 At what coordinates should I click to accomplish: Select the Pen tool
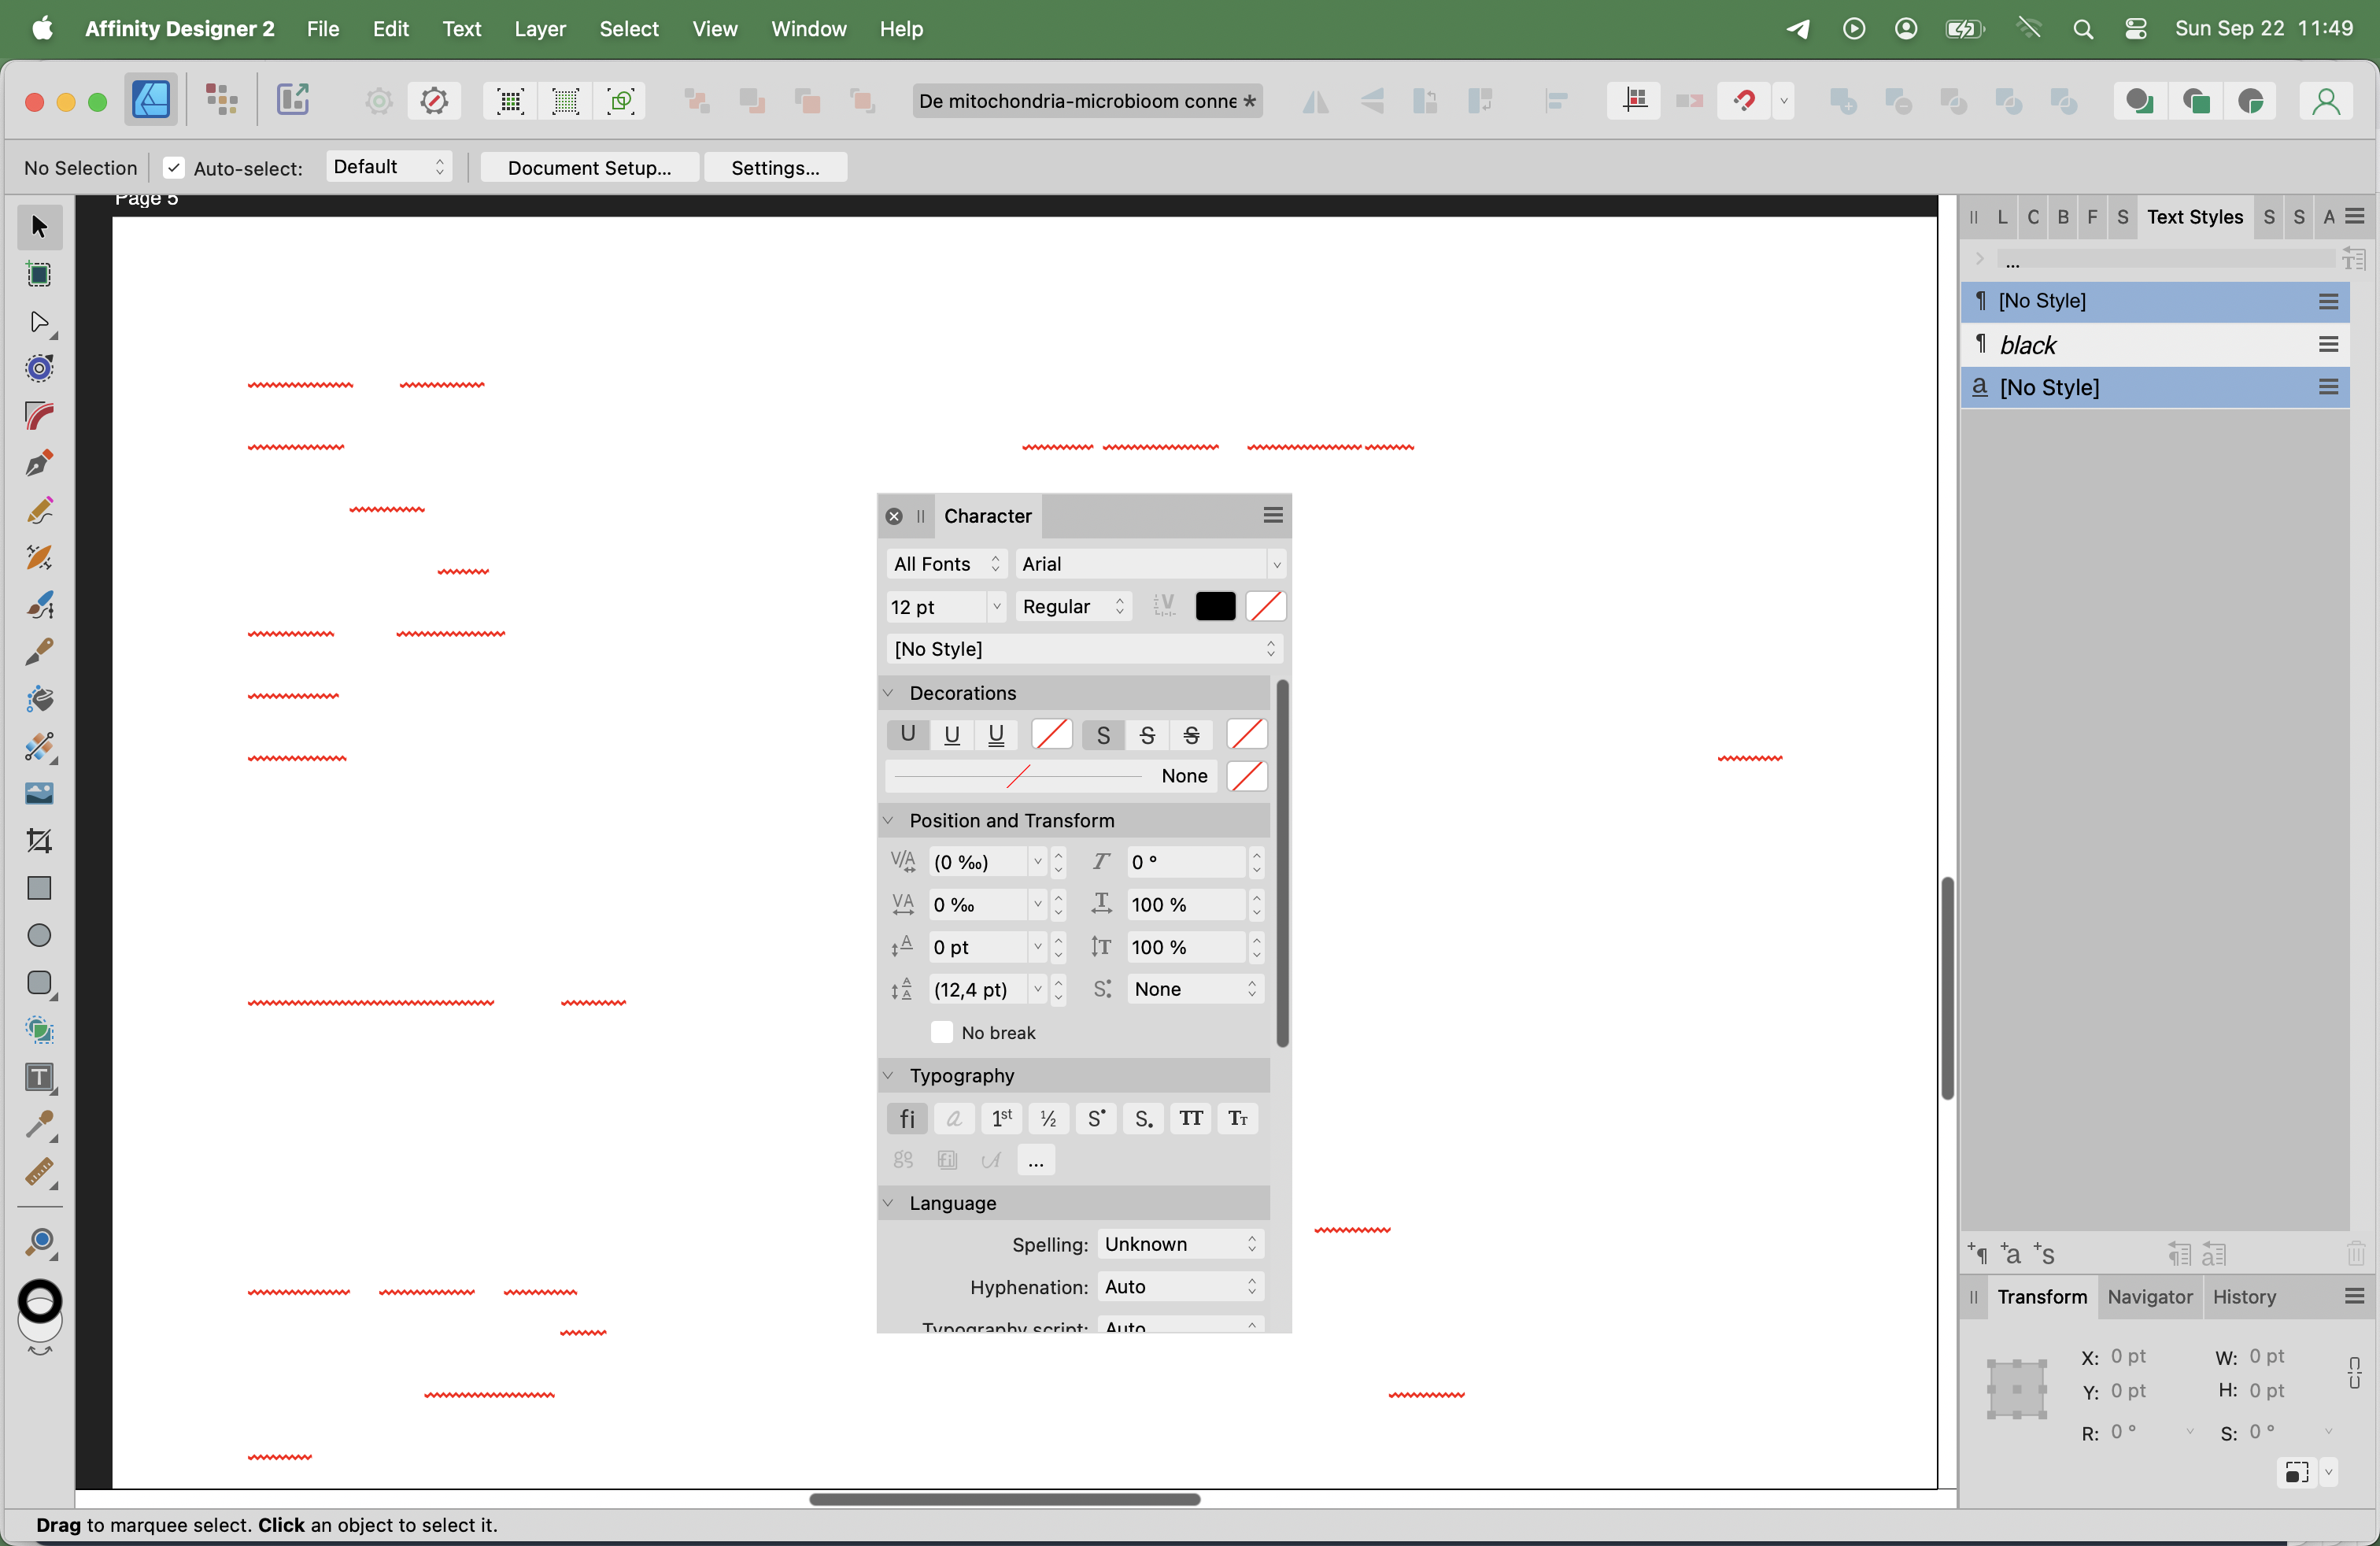40,462
